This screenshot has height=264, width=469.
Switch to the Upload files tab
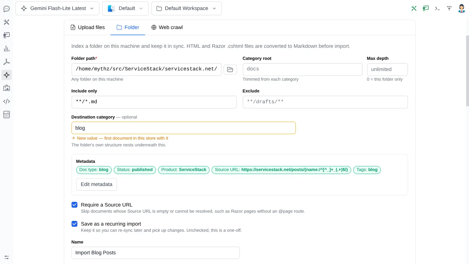[88, 27]
